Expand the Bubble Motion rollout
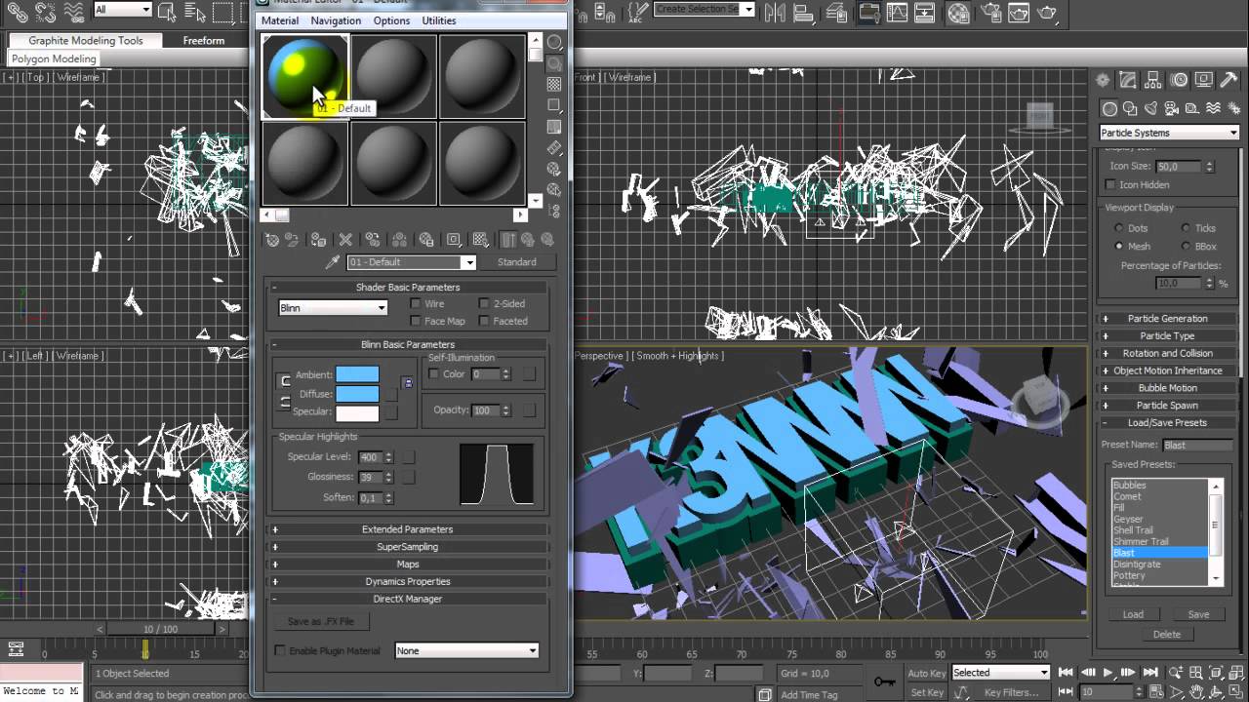This screenshot has height=702, width=1249. pyautogui.click(x=1167, y=388)
